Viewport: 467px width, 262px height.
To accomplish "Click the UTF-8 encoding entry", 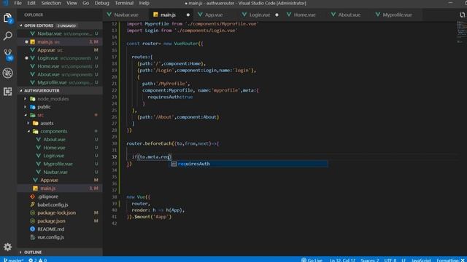I will (x=390, y=260).
